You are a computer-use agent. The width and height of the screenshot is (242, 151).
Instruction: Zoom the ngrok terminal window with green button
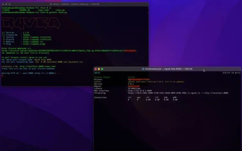[102, 69]
